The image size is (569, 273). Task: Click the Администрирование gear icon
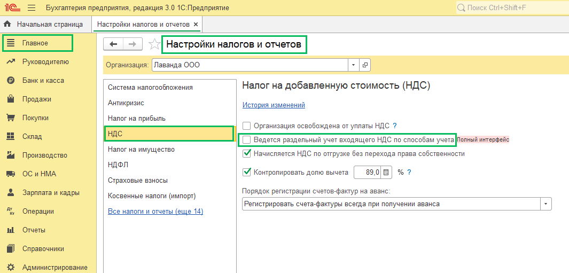tap(11, 268)
